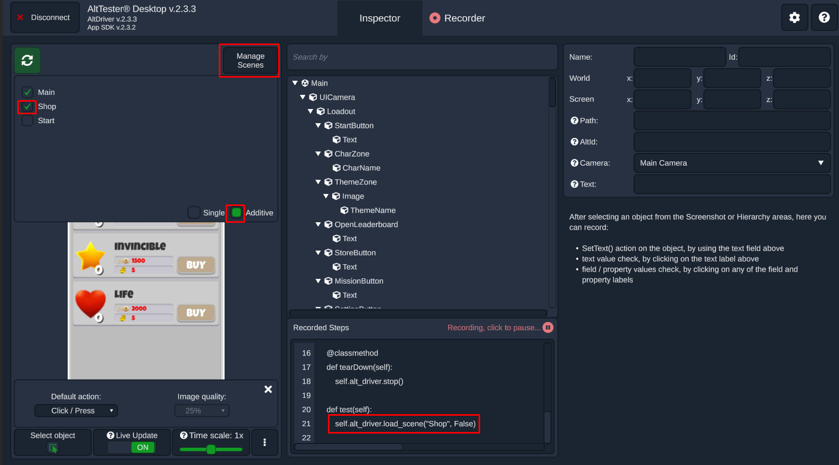Switch to the Recorder tab
Screen dimensions: 839x465
(457, 18)
